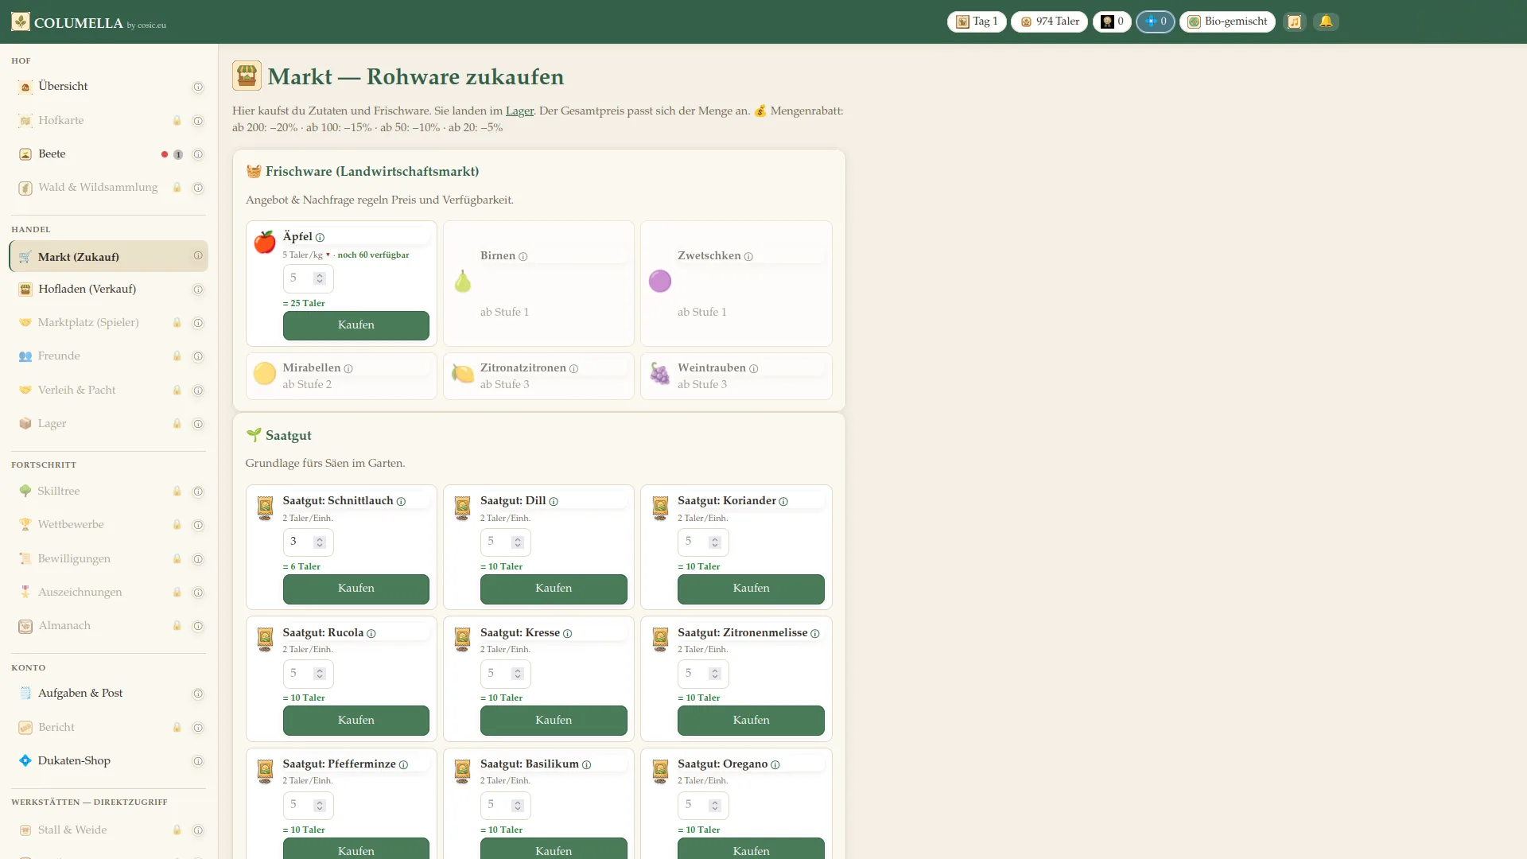
Task: Follow the Lager link in description
Action: pyautogui.click(x=519, y=111)
